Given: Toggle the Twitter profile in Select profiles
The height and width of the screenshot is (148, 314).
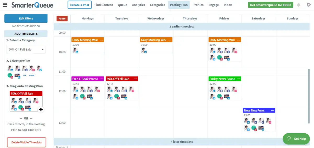Looking at the screenshot, I should click(39, 68).
